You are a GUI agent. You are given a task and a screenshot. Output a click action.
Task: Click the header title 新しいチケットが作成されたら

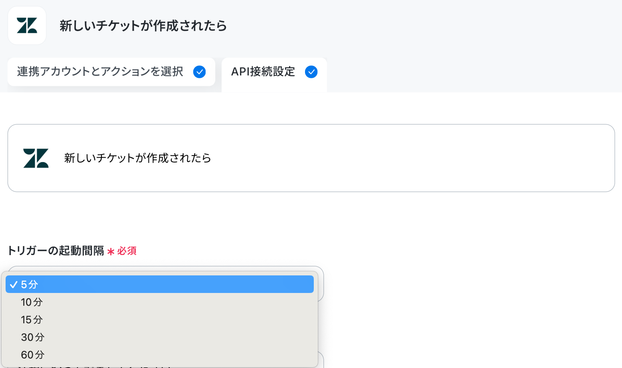[x=143, y=26]
